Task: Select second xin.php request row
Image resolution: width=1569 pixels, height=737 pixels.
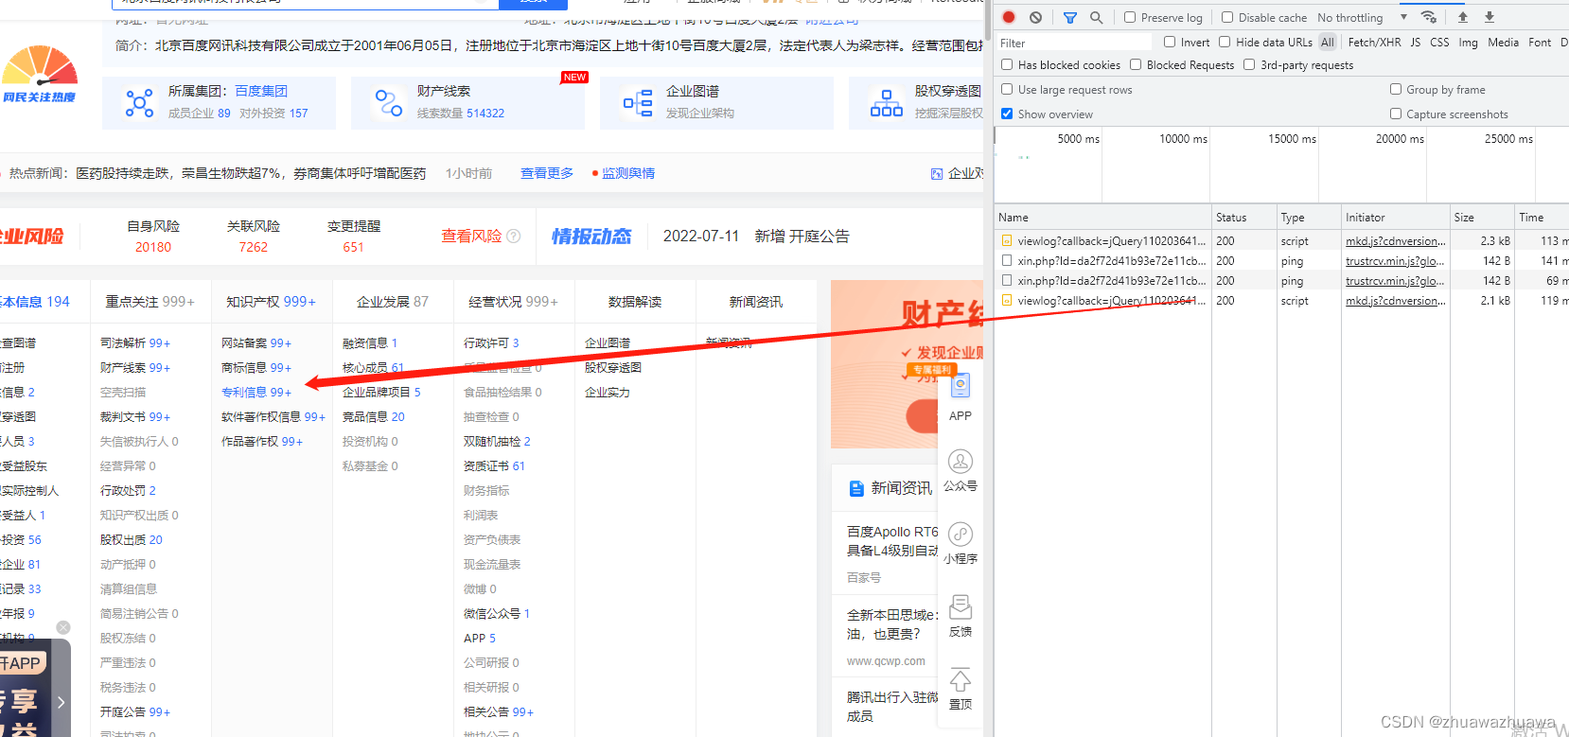Action: (x=1281, y=281)
